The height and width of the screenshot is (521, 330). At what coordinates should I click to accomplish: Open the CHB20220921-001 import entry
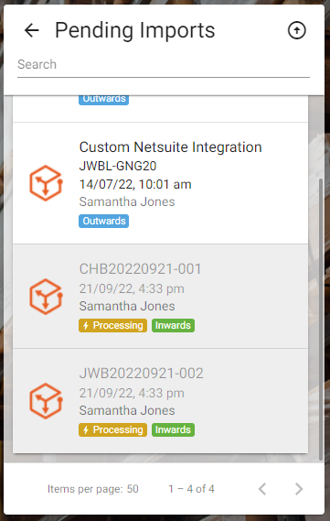(160, 297)
